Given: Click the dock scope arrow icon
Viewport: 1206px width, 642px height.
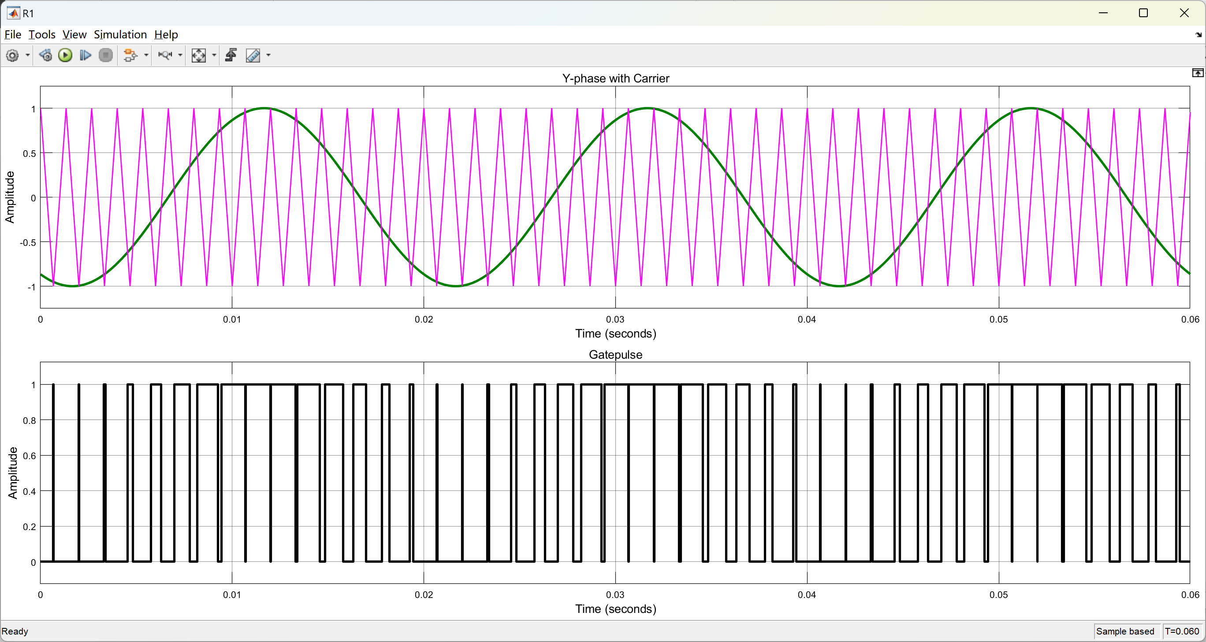Looking at the screenshot, I should pyautogui.click(x=1198, y=35).
